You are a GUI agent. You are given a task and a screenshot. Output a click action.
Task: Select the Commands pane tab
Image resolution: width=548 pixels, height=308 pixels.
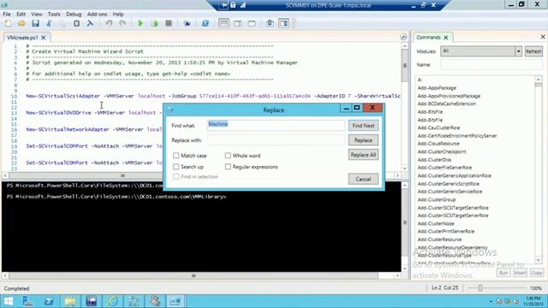tap(428, 38)
